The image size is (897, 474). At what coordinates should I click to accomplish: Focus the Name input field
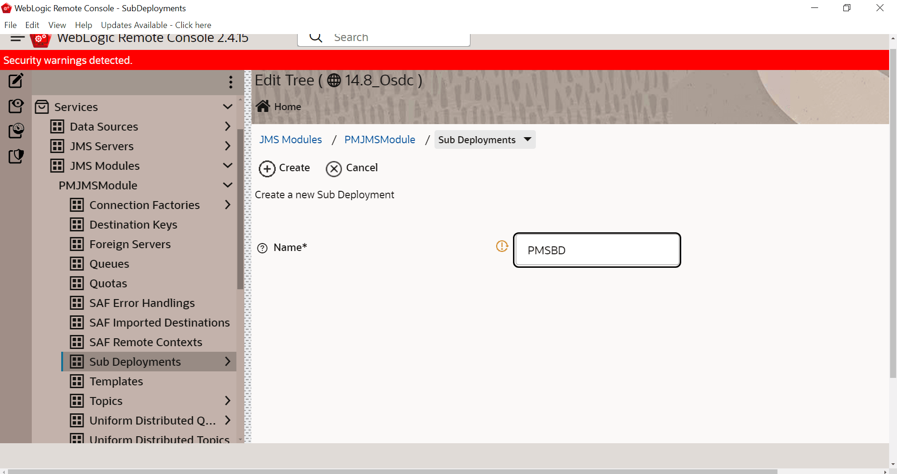(x=597, y=250)
